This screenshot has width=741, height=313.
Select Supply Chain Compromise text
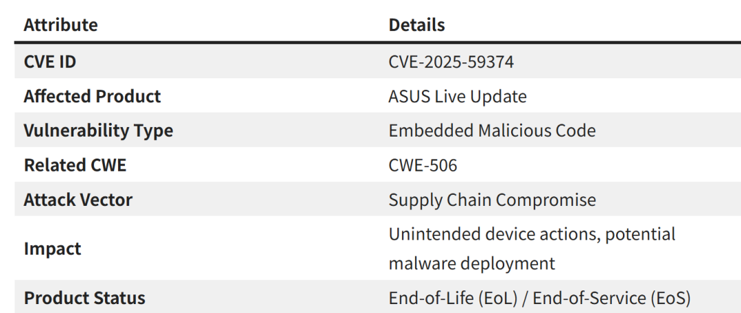click(x=491, y=200)
